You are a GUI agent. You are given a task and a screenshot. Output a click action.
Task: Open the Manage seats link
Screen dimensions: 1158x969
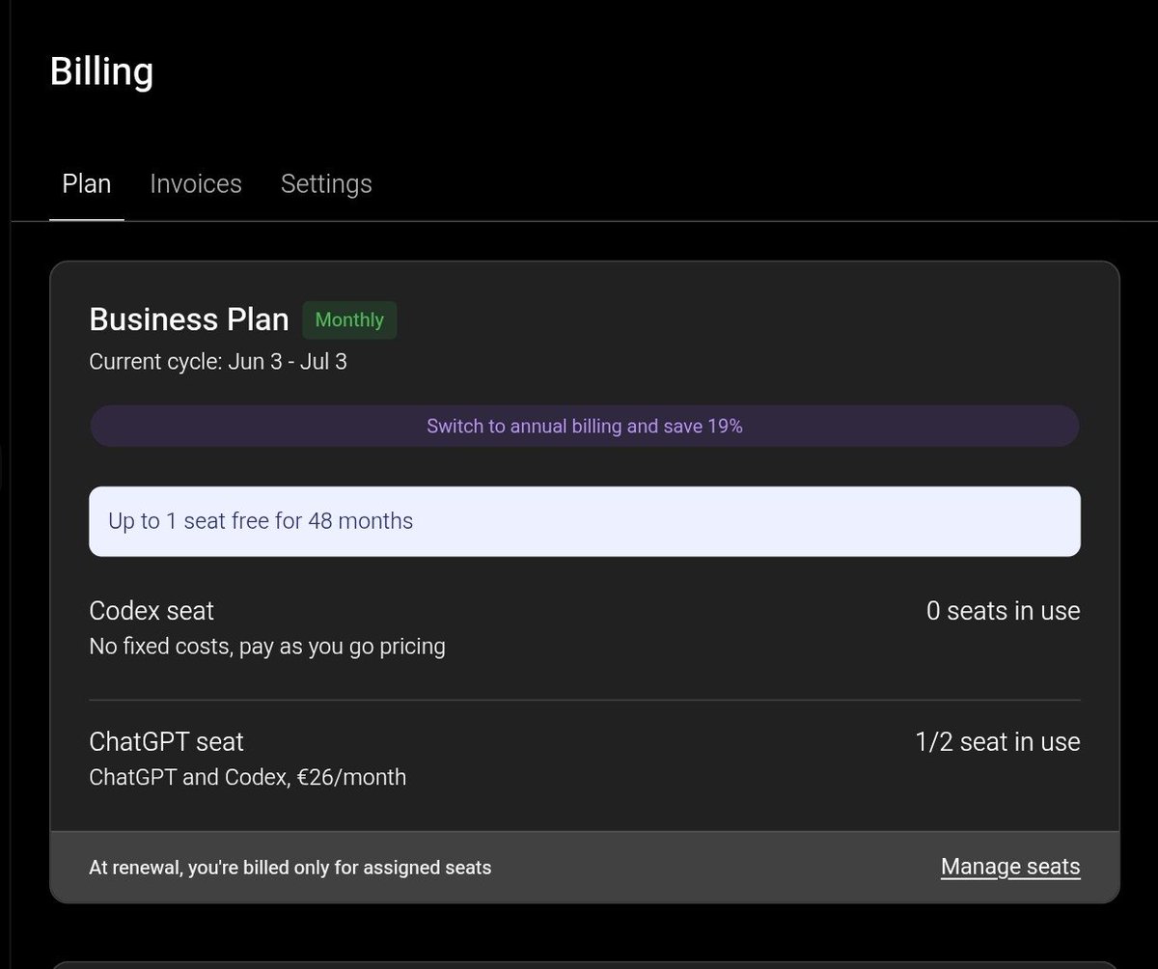coord(1010,867)
